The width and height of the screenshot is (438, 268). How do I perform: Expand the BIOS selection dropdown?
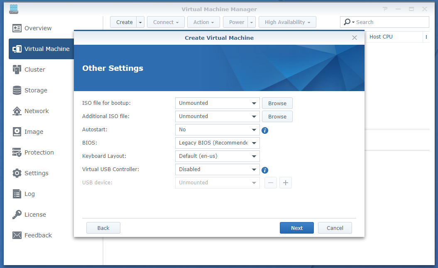[217, 143]
